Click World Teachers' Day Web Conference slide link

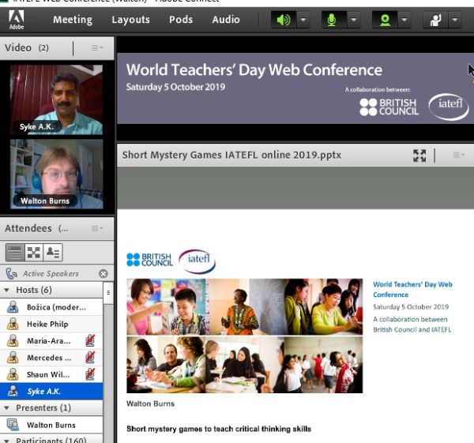click(x=412, y=290)
